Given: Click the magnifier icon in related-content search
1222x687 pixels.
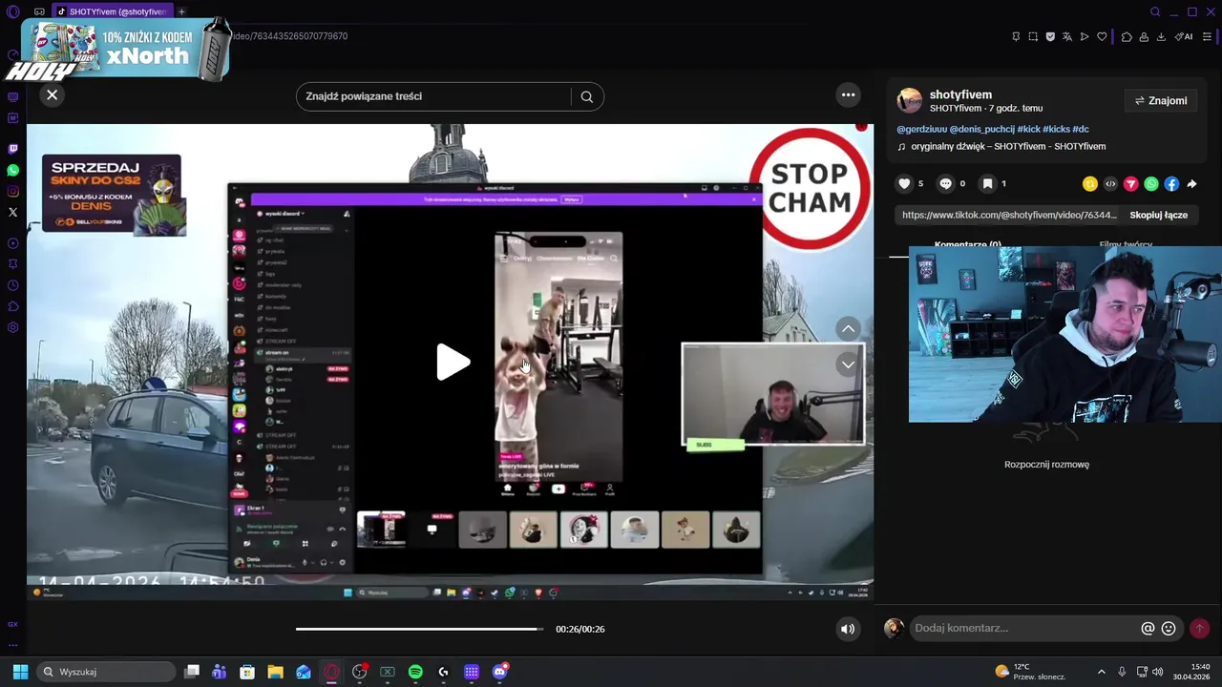Looking at the screenshot, I should (587, 96).
